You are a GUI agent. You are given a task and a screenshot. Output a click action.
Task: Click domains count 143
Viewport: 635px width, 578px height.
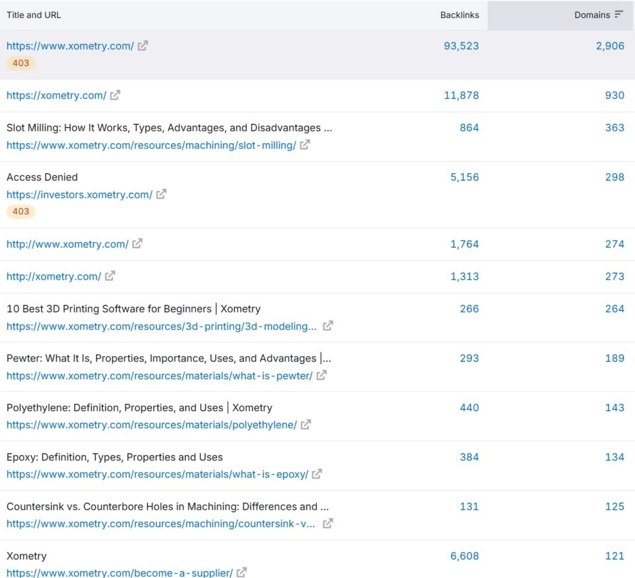tap(615, 407)
